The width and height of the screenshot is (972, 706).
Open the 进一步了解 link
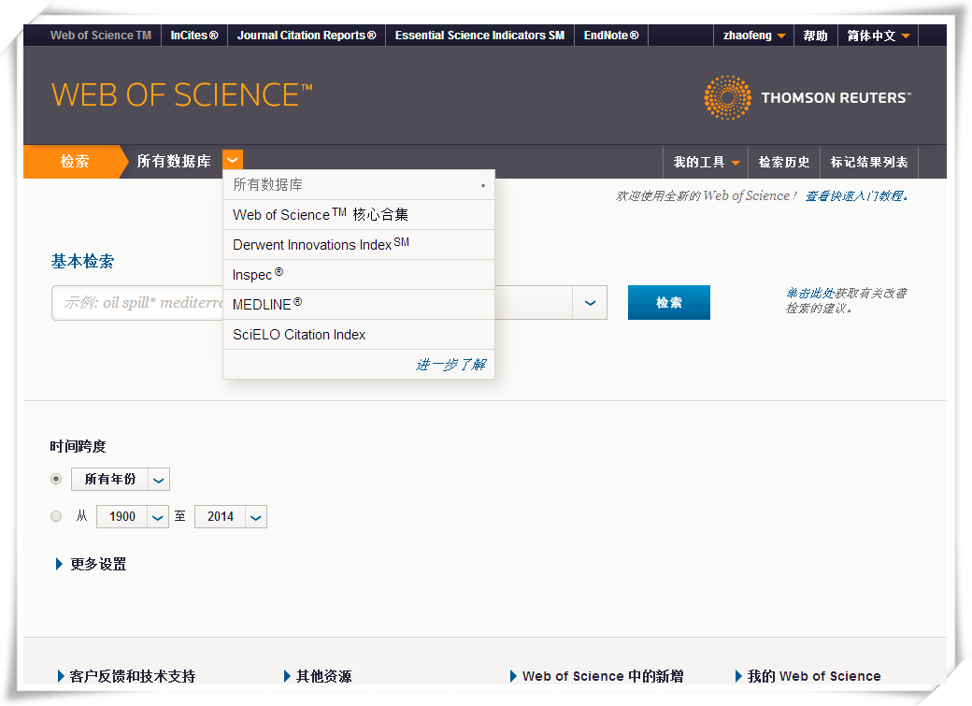point(450,365)
